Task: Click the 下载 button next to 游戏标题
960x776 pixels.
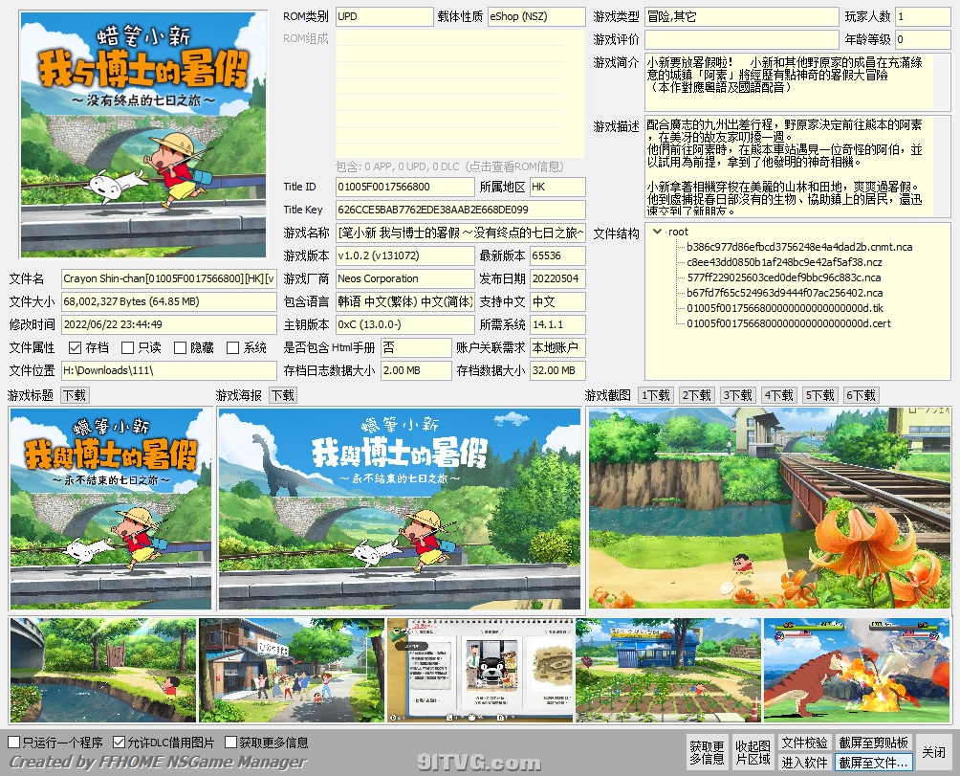Action: pyautogui.click(x=75, y=395)
